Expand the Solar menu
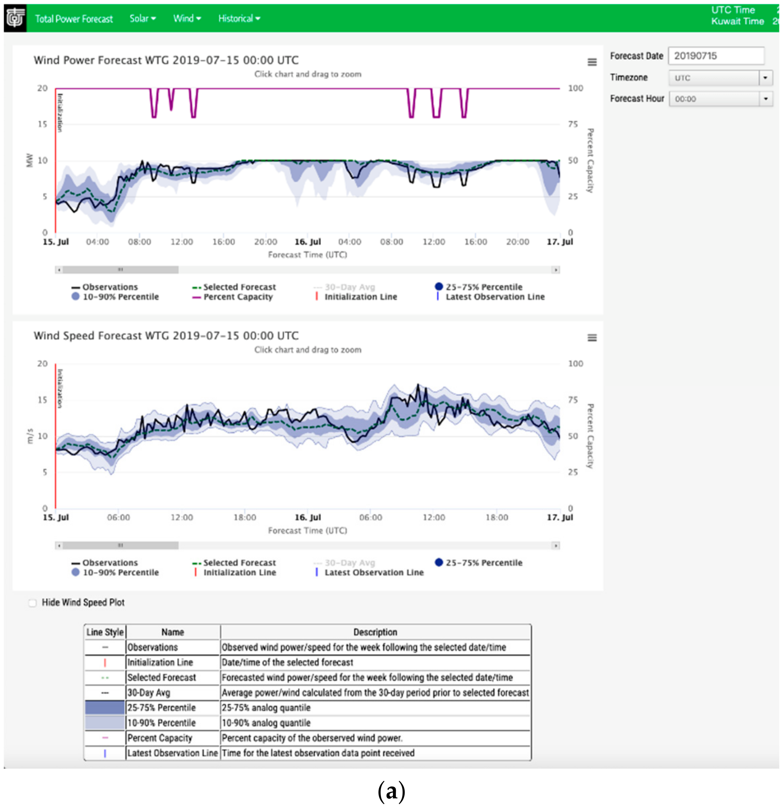Screen dimensions: 782x809 click(x=143, y=18)
